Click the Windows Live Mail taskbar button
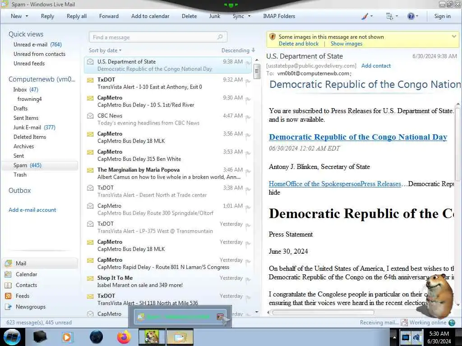Screen dimensions: 462x346 point(180,337)
